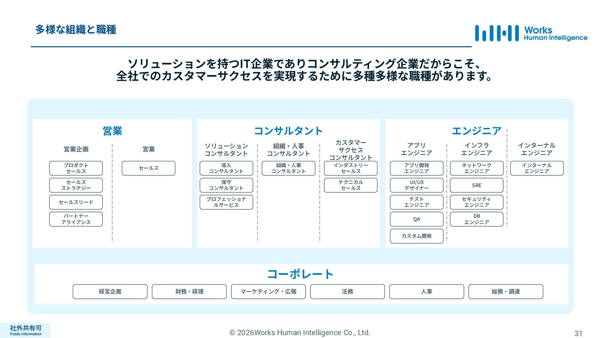Select the パートナーアライアンス box
The width and height of the screenshot is (601, 338).
pos(76,219)
